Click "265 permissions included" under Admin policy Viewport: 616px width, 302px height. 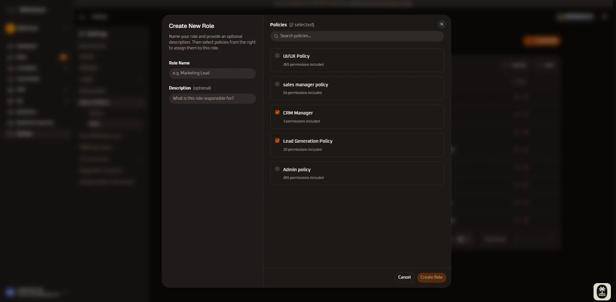(303, 178)
